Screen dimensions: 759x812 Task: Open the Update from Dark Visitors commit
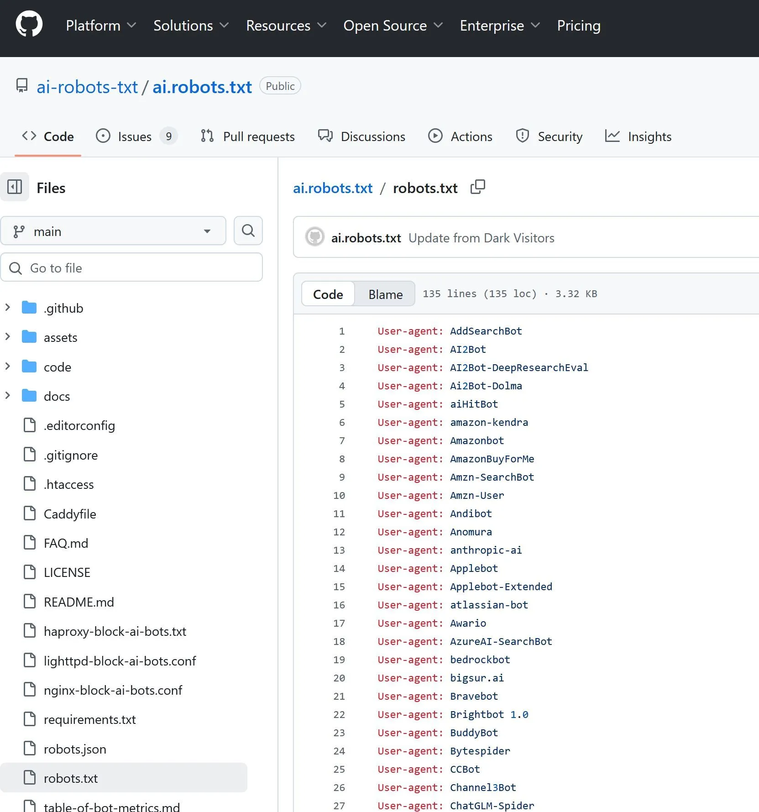(482, 238)
